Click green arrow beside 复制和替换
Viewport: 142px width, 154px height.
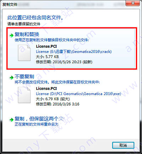(11, 35)
